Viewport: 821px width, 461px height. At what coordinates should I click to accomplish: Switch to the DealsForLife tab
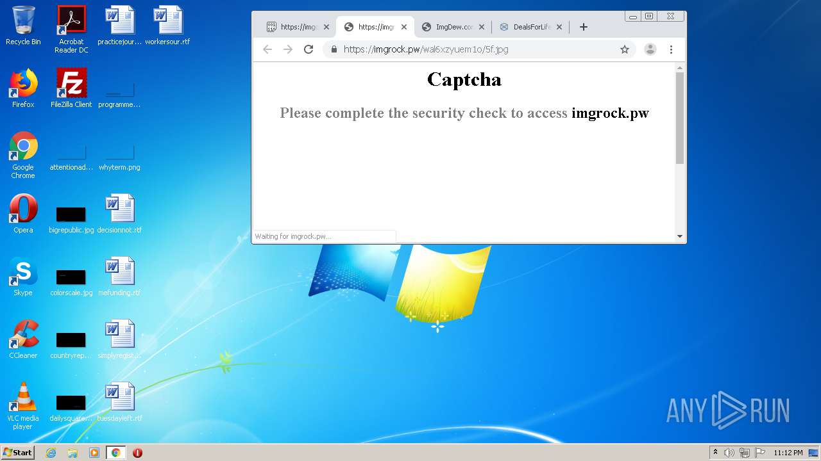coord(530,27)
